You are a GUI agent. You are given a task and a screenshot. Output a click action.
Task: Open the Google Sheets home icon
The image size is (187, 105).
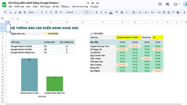coord(4,5)
